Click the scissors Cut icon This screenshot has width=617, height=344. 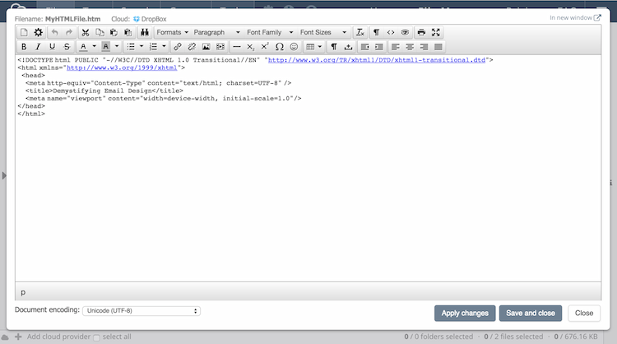(x=85, y=32)
